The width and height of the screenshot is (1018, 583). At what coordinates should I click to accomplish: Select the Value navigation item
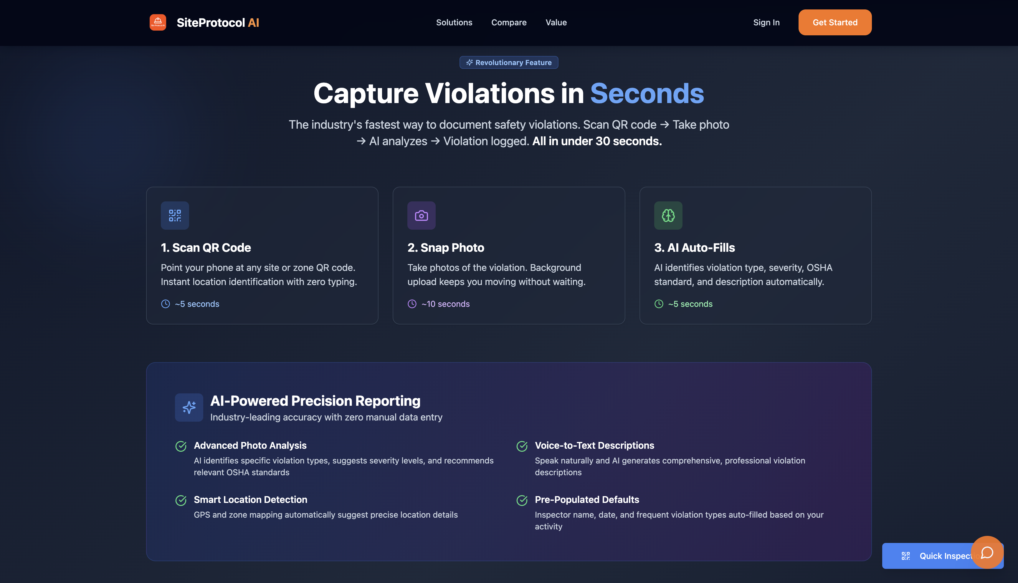(556, 22)
